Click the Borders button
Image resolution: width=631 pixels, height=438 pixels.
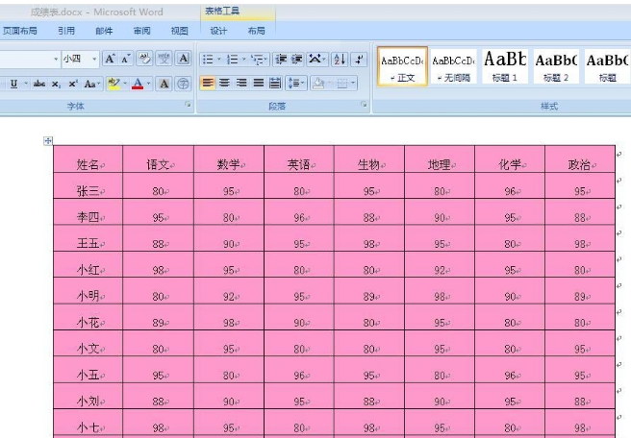coord(342,84)
